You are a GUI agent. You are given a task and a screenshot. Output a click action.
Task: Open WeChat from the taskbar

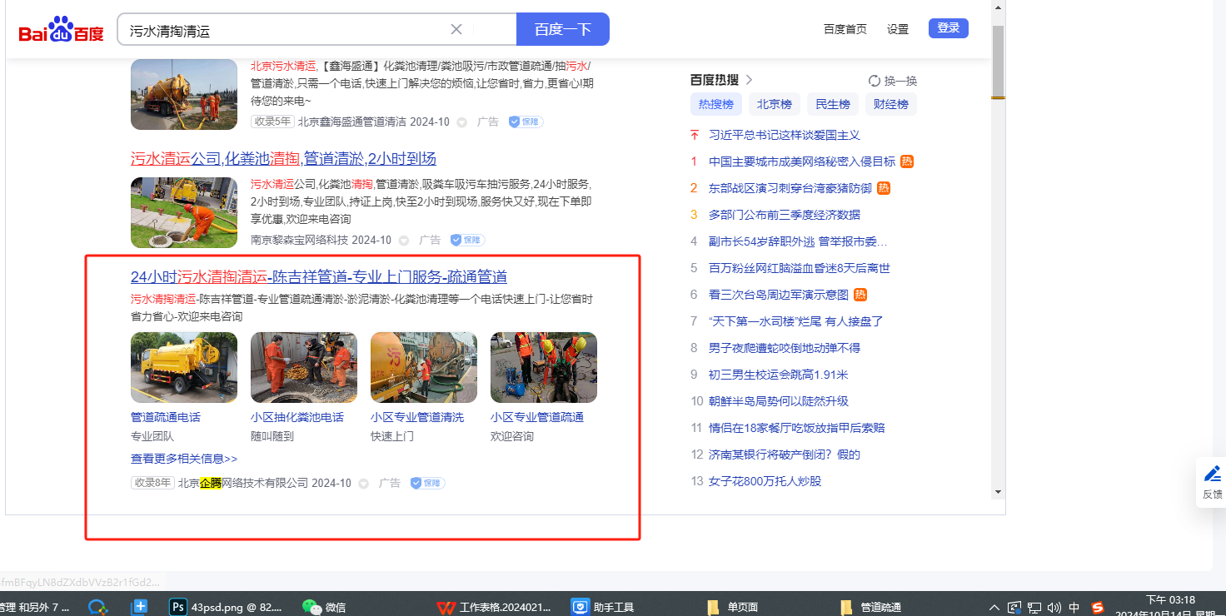[x=311, y=607]
